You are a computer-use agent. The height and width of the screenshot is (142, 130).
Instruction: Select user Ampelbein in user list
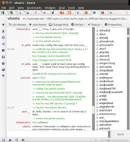click(x=106, y=70)
